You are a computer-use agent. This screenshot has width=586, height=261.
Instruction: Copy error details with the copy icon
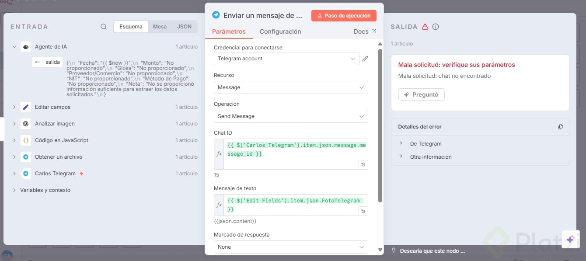point(560,127)
